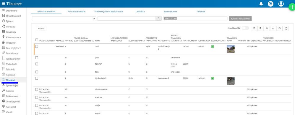Check the testinen row checkbox
Viewport: 295px width, 115px height.
(x=37, y=64)
